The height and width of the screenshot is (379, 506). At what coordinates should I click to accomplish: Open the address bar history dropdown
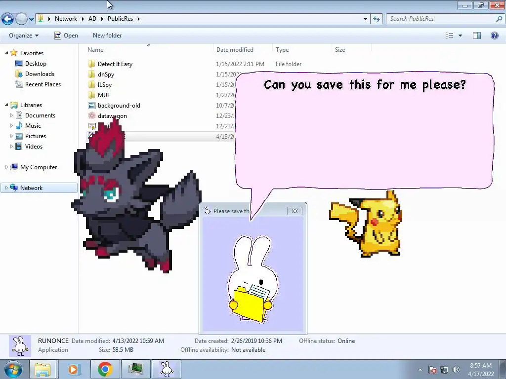pos(365,19)
